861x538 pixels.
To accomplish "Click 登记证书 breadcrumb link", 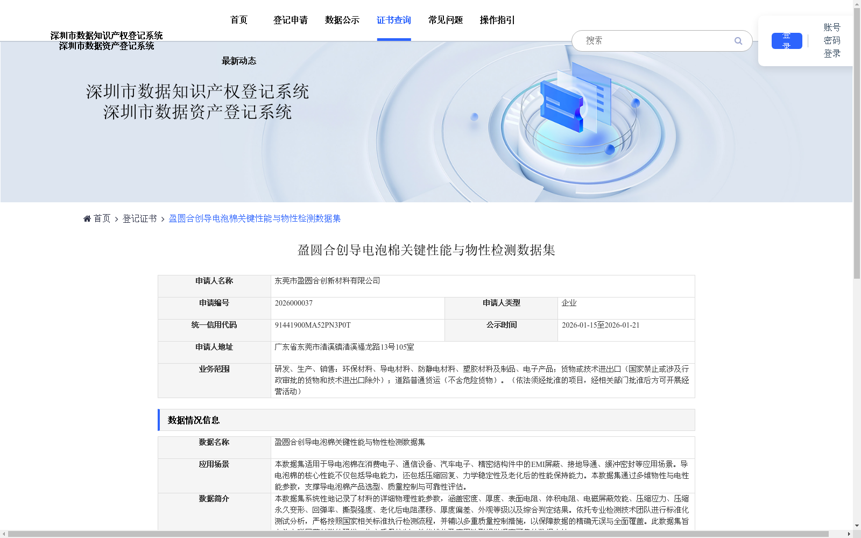I will 139,218.
